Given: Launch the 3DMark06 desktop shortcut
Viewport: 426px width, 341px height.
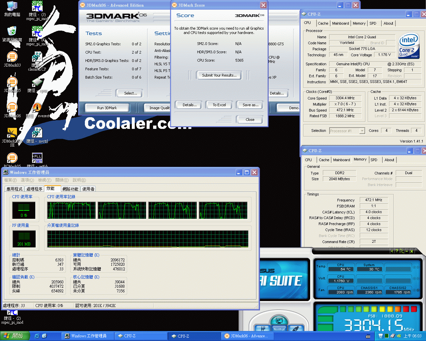Looking at the screenshot, I should point(12,110).
